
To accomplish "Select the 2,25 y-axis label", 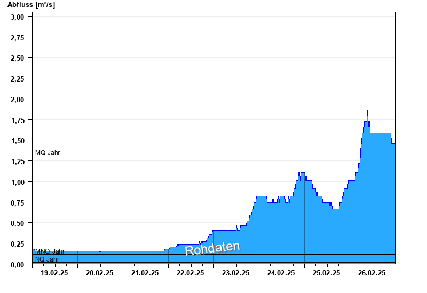I will (x=18, y=79).
